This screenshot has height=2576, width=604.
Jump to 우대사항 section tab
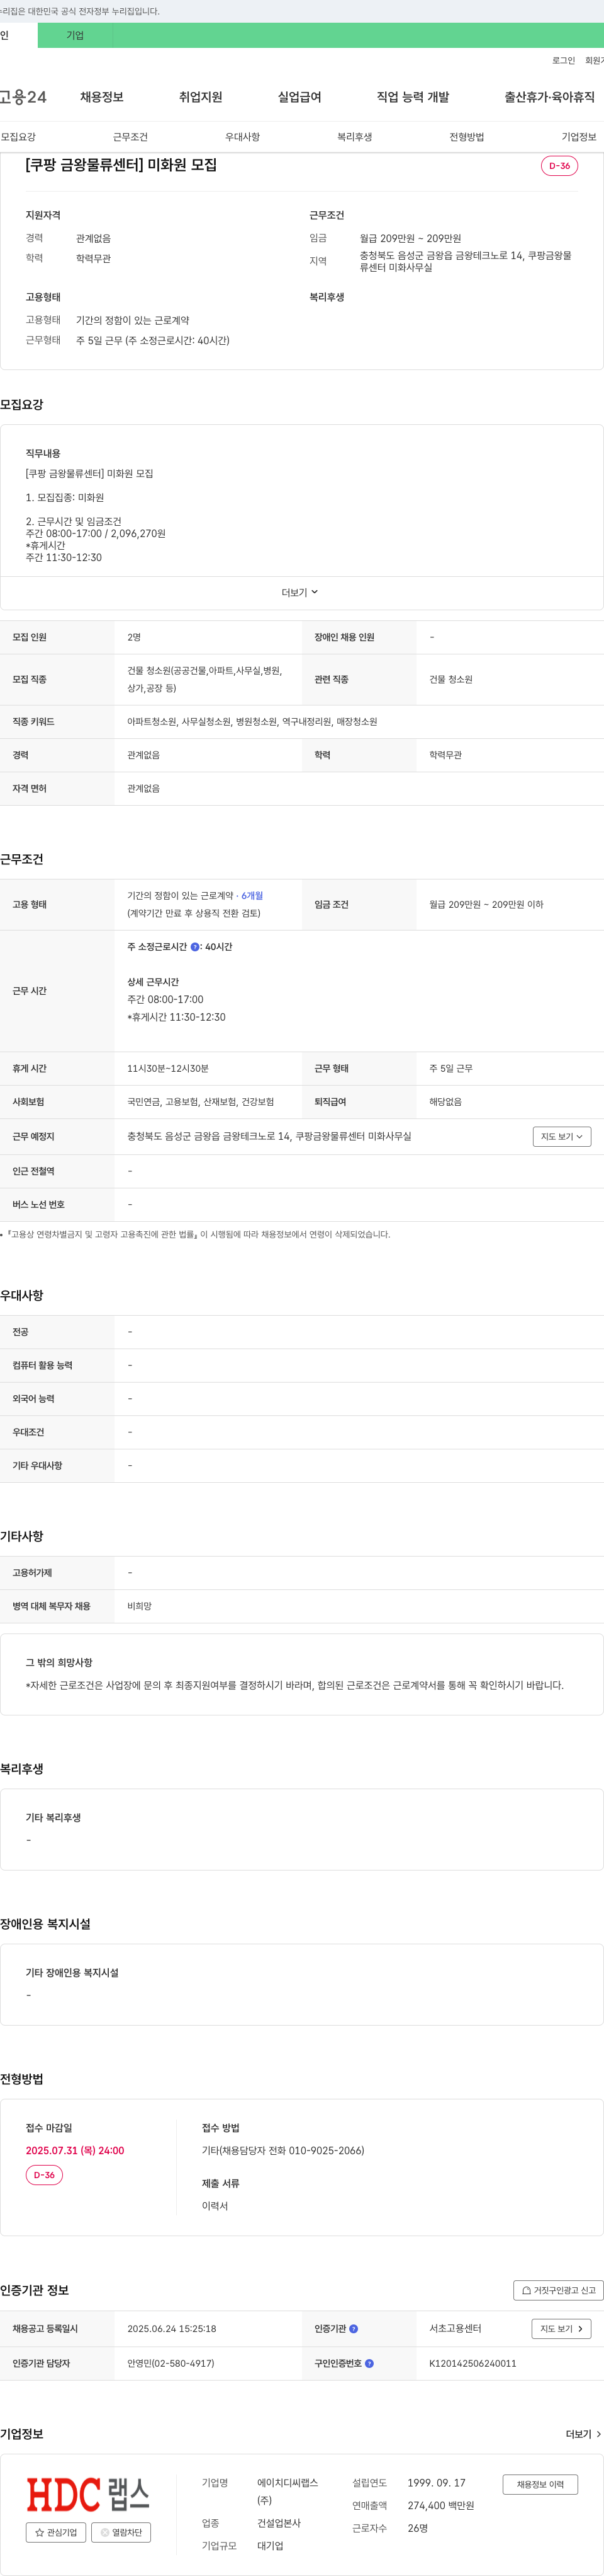tap(243, 137)
